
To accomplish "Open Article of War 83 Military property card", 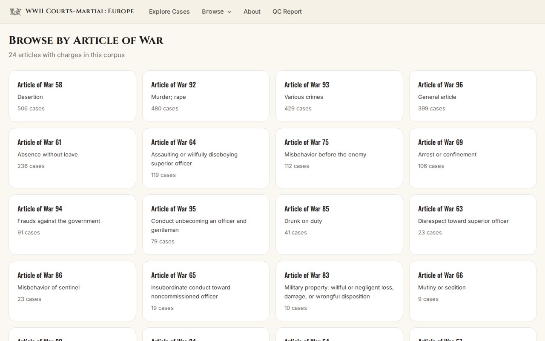I will point(339,291).
